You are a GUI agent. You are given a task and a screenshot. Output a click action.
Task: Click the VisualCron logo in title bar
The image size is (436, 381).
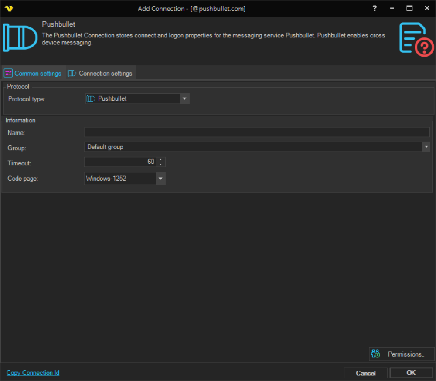[9, 8]
